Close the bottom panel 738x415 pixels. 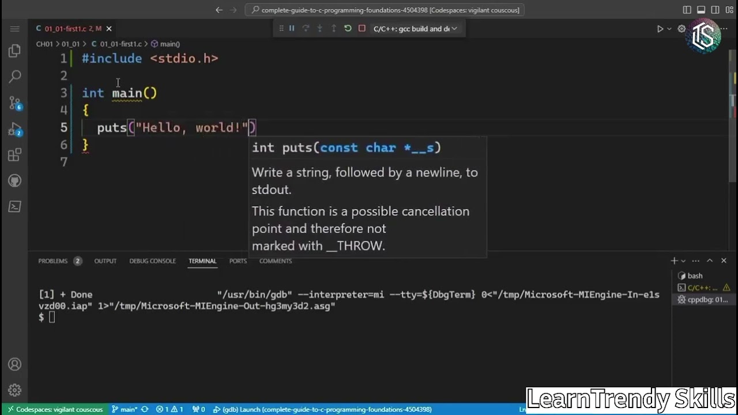pyautogui.click(x=724, y=261)
